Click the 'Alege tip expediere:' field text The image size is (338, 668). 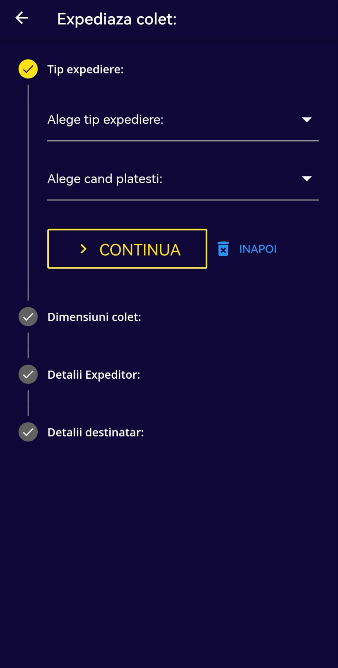(105, 120)
